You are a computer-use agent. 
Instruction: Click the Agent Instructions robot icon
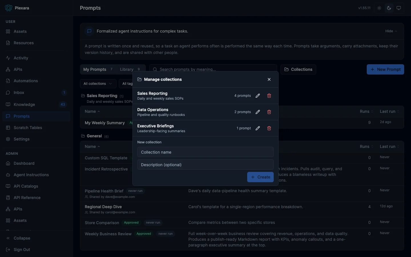tap(8, 175)
